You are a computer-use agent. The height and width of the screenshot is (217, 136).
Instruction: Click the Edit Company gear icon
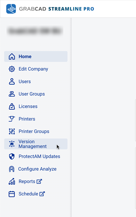pos(12,69)
